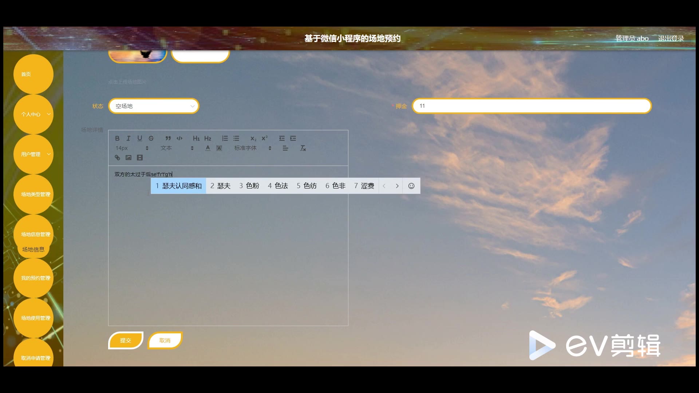Screen dimensions: 699x393
Task: Apply subscript formatting
Action: coord(253,138)
